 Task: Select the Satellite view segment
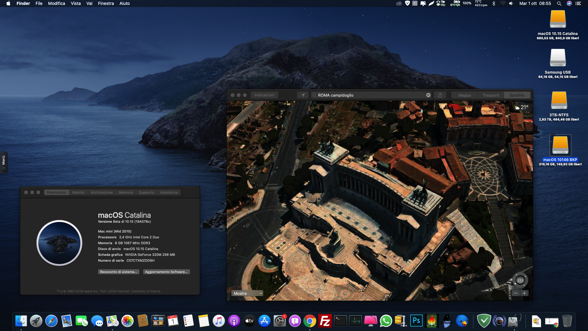[x=517, y=95]
